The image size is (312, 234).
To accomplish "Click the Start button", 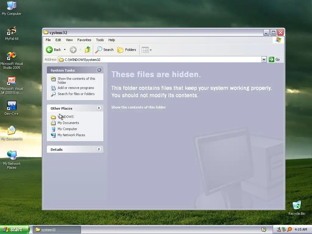I will 15,229.
